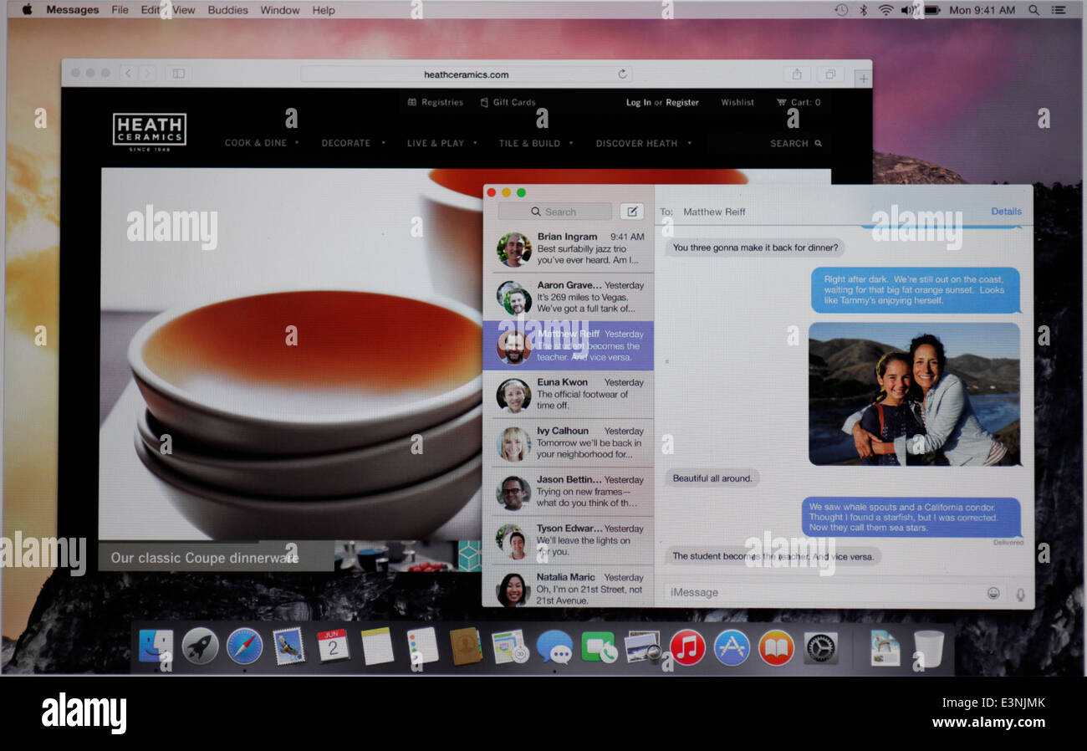The width and height of the screenshot is (1087, 751).
Task: Open FaceTime green icon in Dock
Action: click(x=599, y=646)
